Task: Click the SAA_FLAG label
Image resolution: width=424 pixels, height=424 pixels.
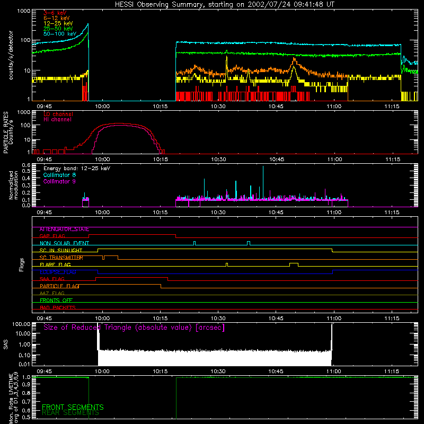Action: [52, 279]
